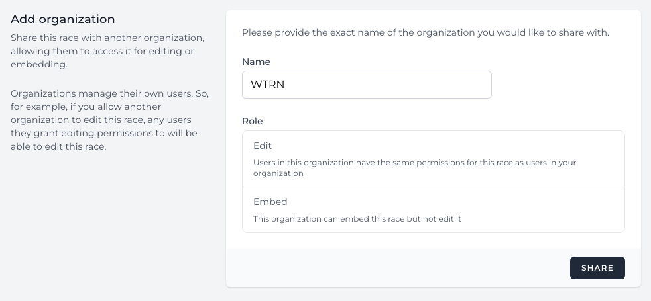Select the Edit role option
651x301 pixels.
pos(433,159)
